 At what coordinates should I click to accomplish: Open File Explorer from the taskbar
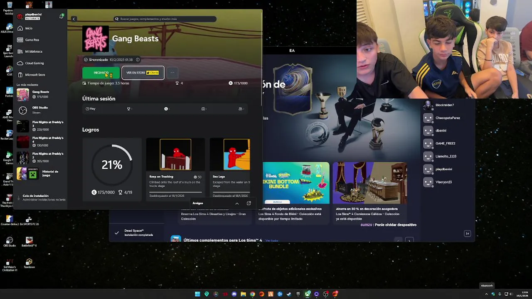(x=243, y=294)
